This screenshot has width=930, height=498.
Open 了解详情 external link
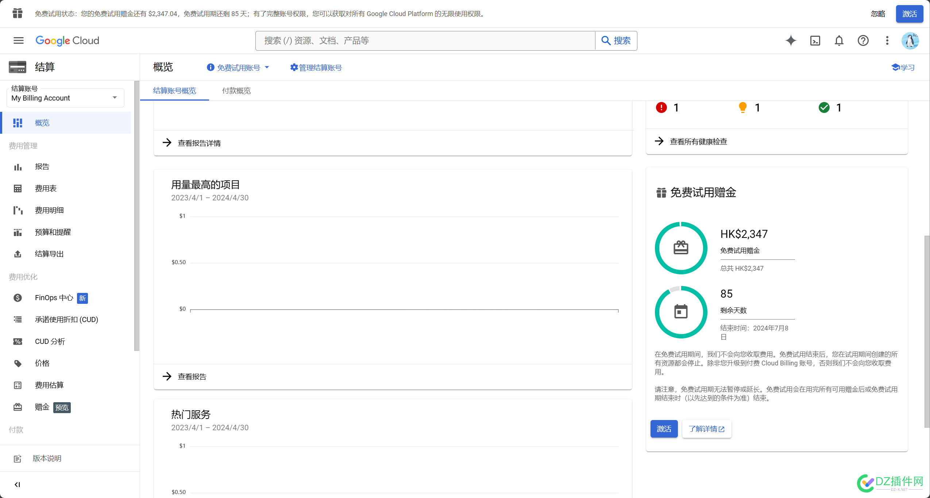coord(706,429)
